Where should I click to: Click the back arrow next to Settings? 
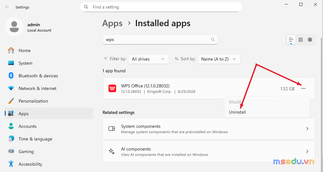click(x=7, y=7)
